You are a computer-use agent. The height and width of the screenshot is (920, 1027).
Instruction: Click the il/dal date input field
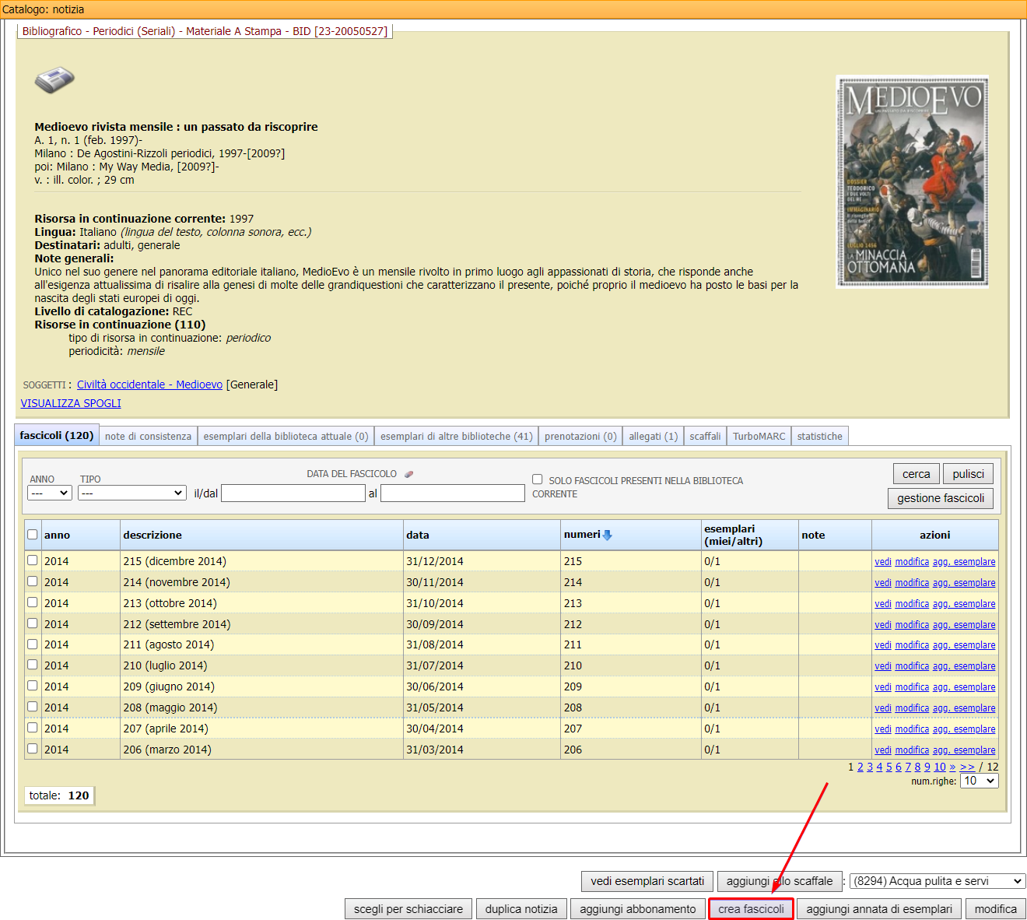coord(293,493)
